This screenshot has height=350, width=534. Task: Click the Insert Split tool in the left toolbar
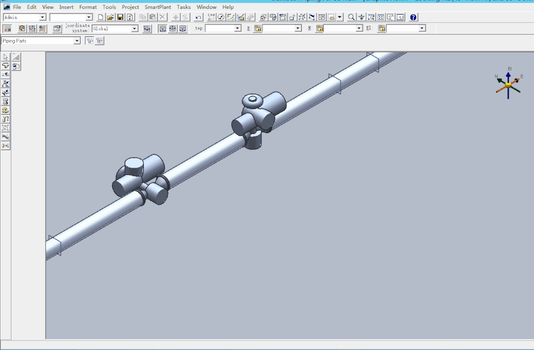click(5, 75)
